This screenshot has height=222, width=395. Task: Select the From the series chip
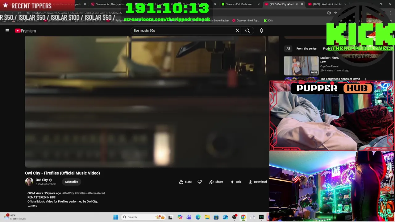(x=306, y=48)
